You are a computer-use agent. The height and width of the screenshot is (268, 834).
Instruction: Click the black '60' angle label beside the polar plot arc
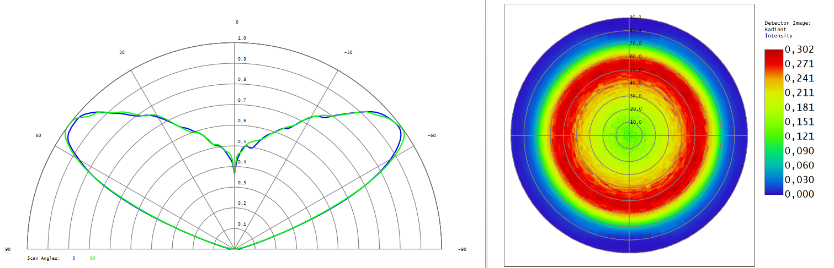39,135
